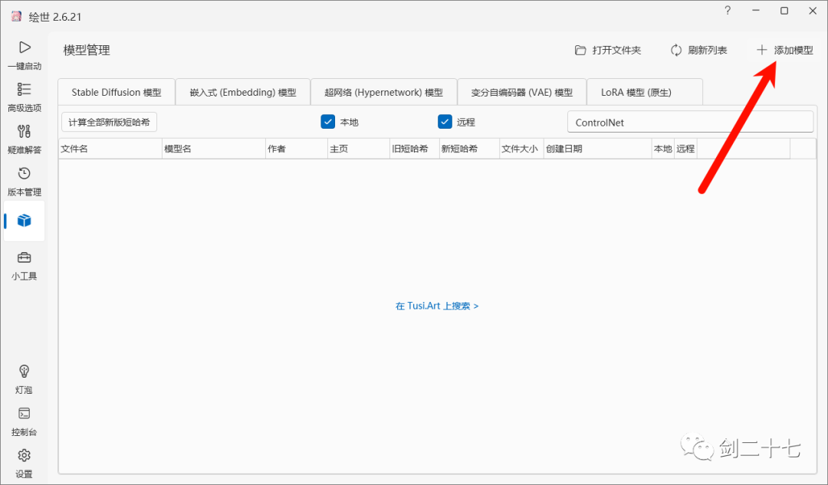
Task: Open the 高级选项 advanced options panel
Action: pyautogui.click(x=24, y=97)
